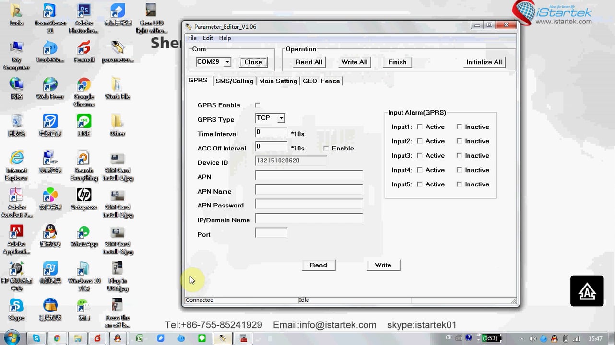Open the Help menu
This screenshot has width=615, height=345.
[x=225, y=38]
